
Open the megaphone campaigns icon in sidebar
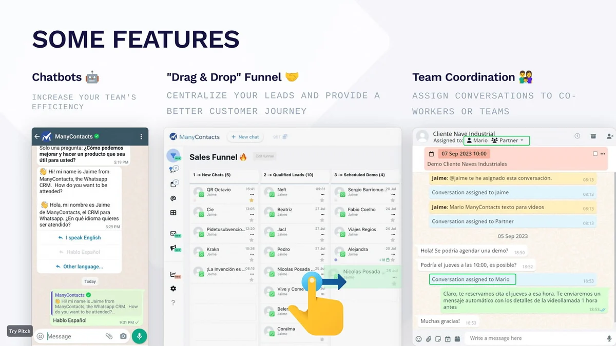pos(174,248)
